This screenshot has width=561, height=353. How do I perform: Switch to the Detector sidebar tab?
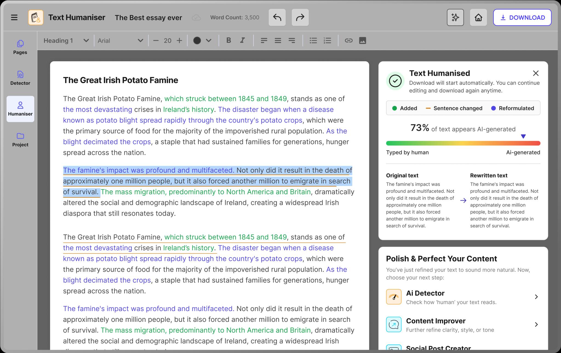pos(20,78)
